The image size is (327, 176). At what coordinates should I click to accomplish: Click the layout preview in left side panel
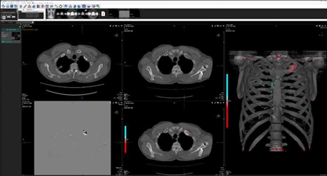[x=16, y=36]
